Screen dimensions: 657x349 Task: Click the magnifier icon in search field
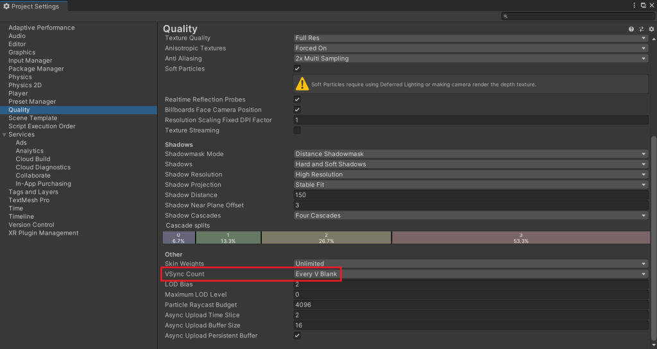point(506,16)
